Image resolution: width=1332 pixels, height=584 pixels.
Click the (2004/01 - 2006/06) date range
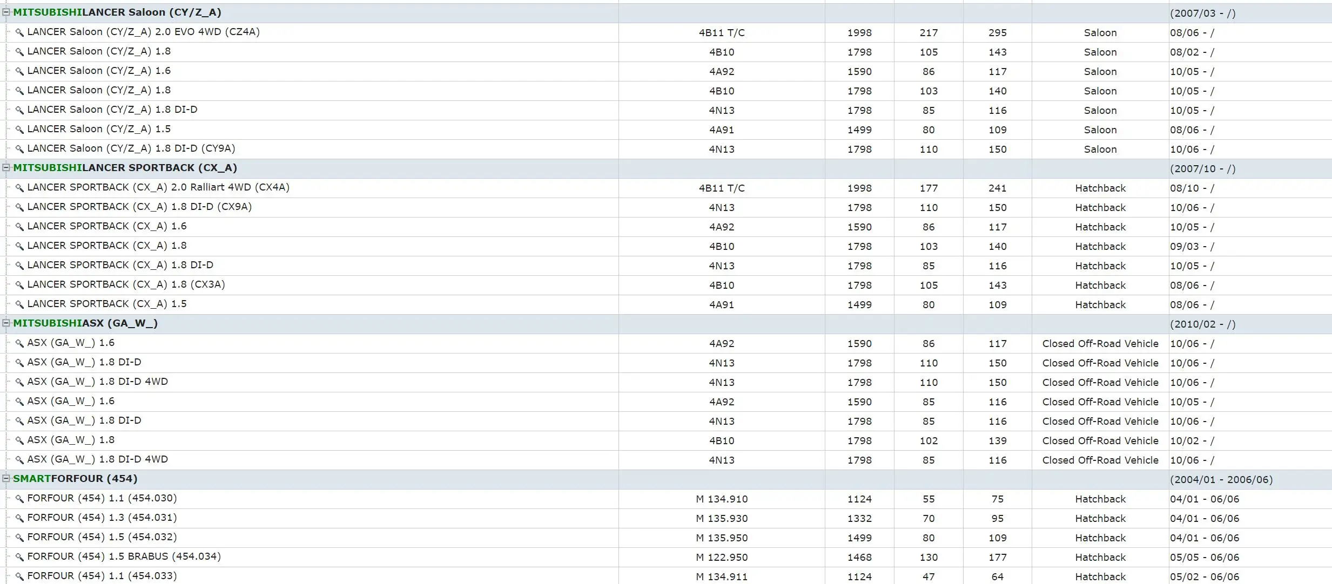[1221, 480]
